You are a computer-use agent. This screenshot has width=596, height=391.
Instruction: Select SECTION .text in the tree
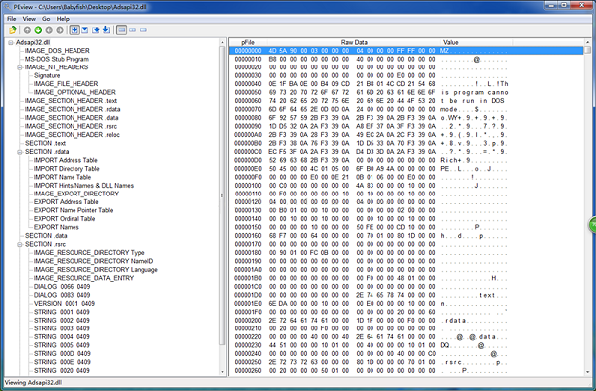[45, 143]
